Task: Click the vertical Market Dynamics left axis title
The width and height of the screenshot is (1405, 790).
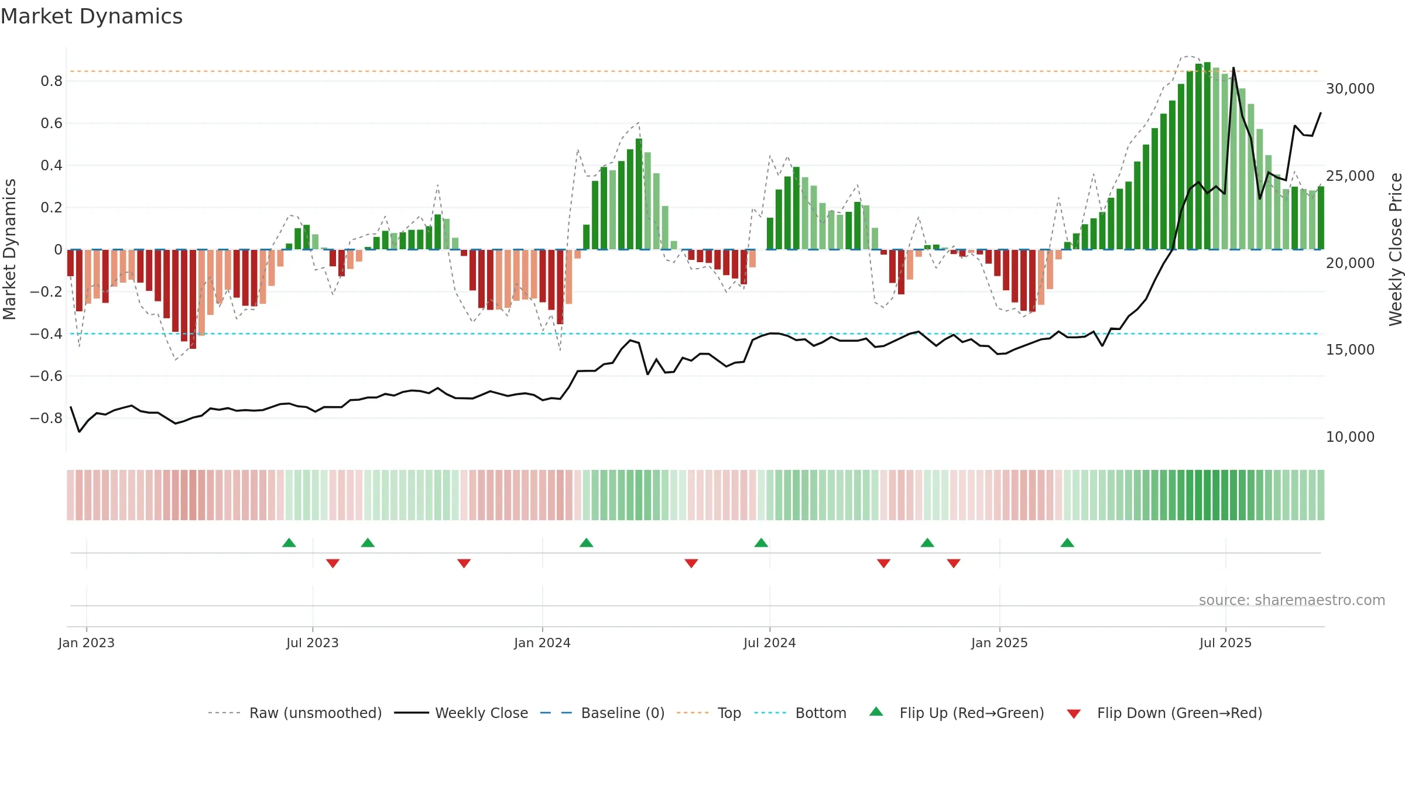Action: click(x=9, y=249)
